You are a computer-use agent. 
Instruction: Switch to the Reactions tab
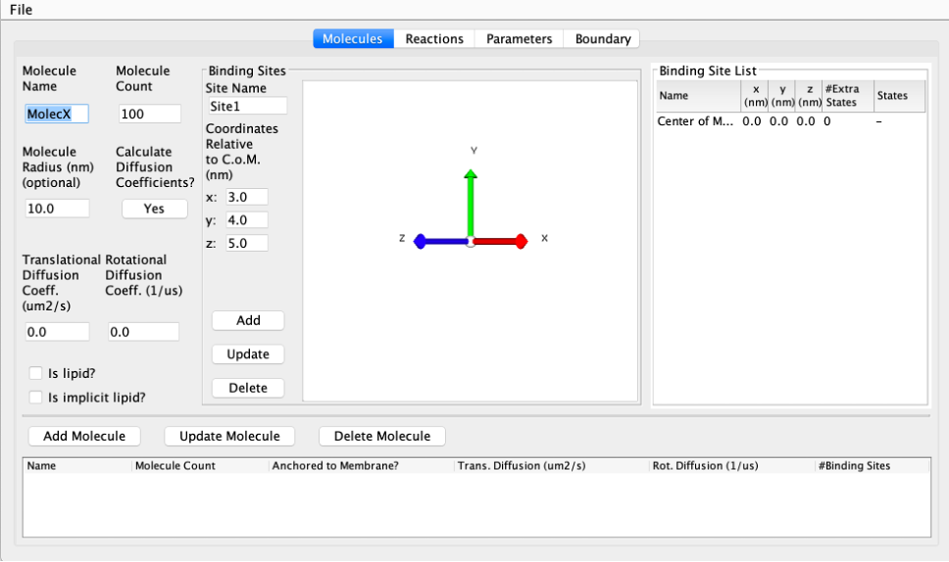[434, 39]
